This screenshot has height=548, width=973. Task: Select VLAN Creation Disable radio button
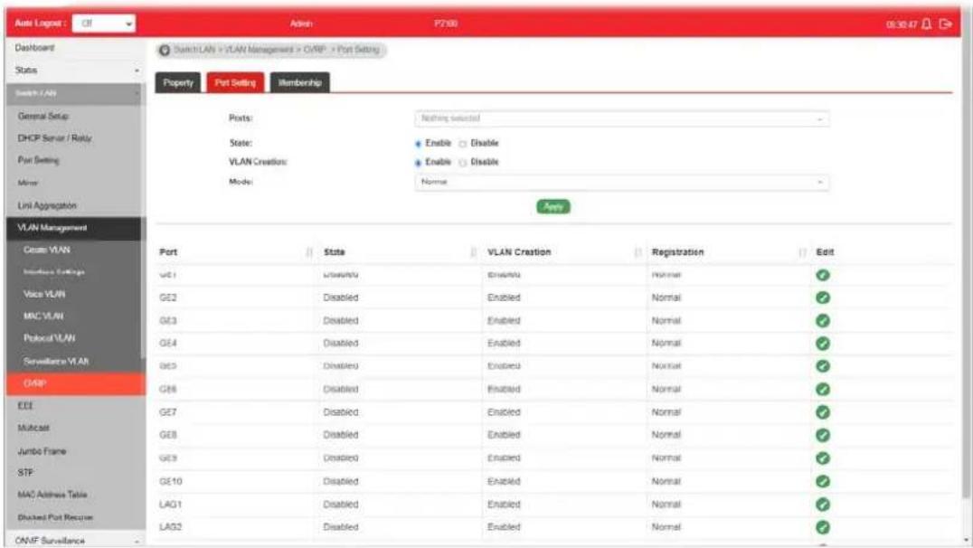[x=462, y=163]
